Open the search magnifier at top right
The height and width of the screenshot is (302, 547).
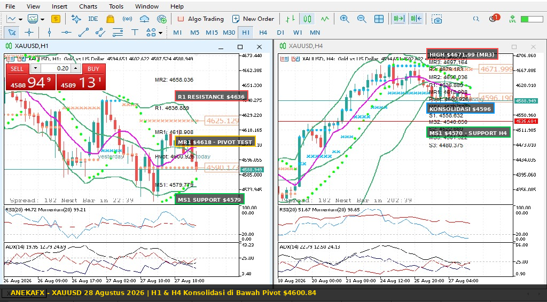pyautogui.click(x=476, y=19)
